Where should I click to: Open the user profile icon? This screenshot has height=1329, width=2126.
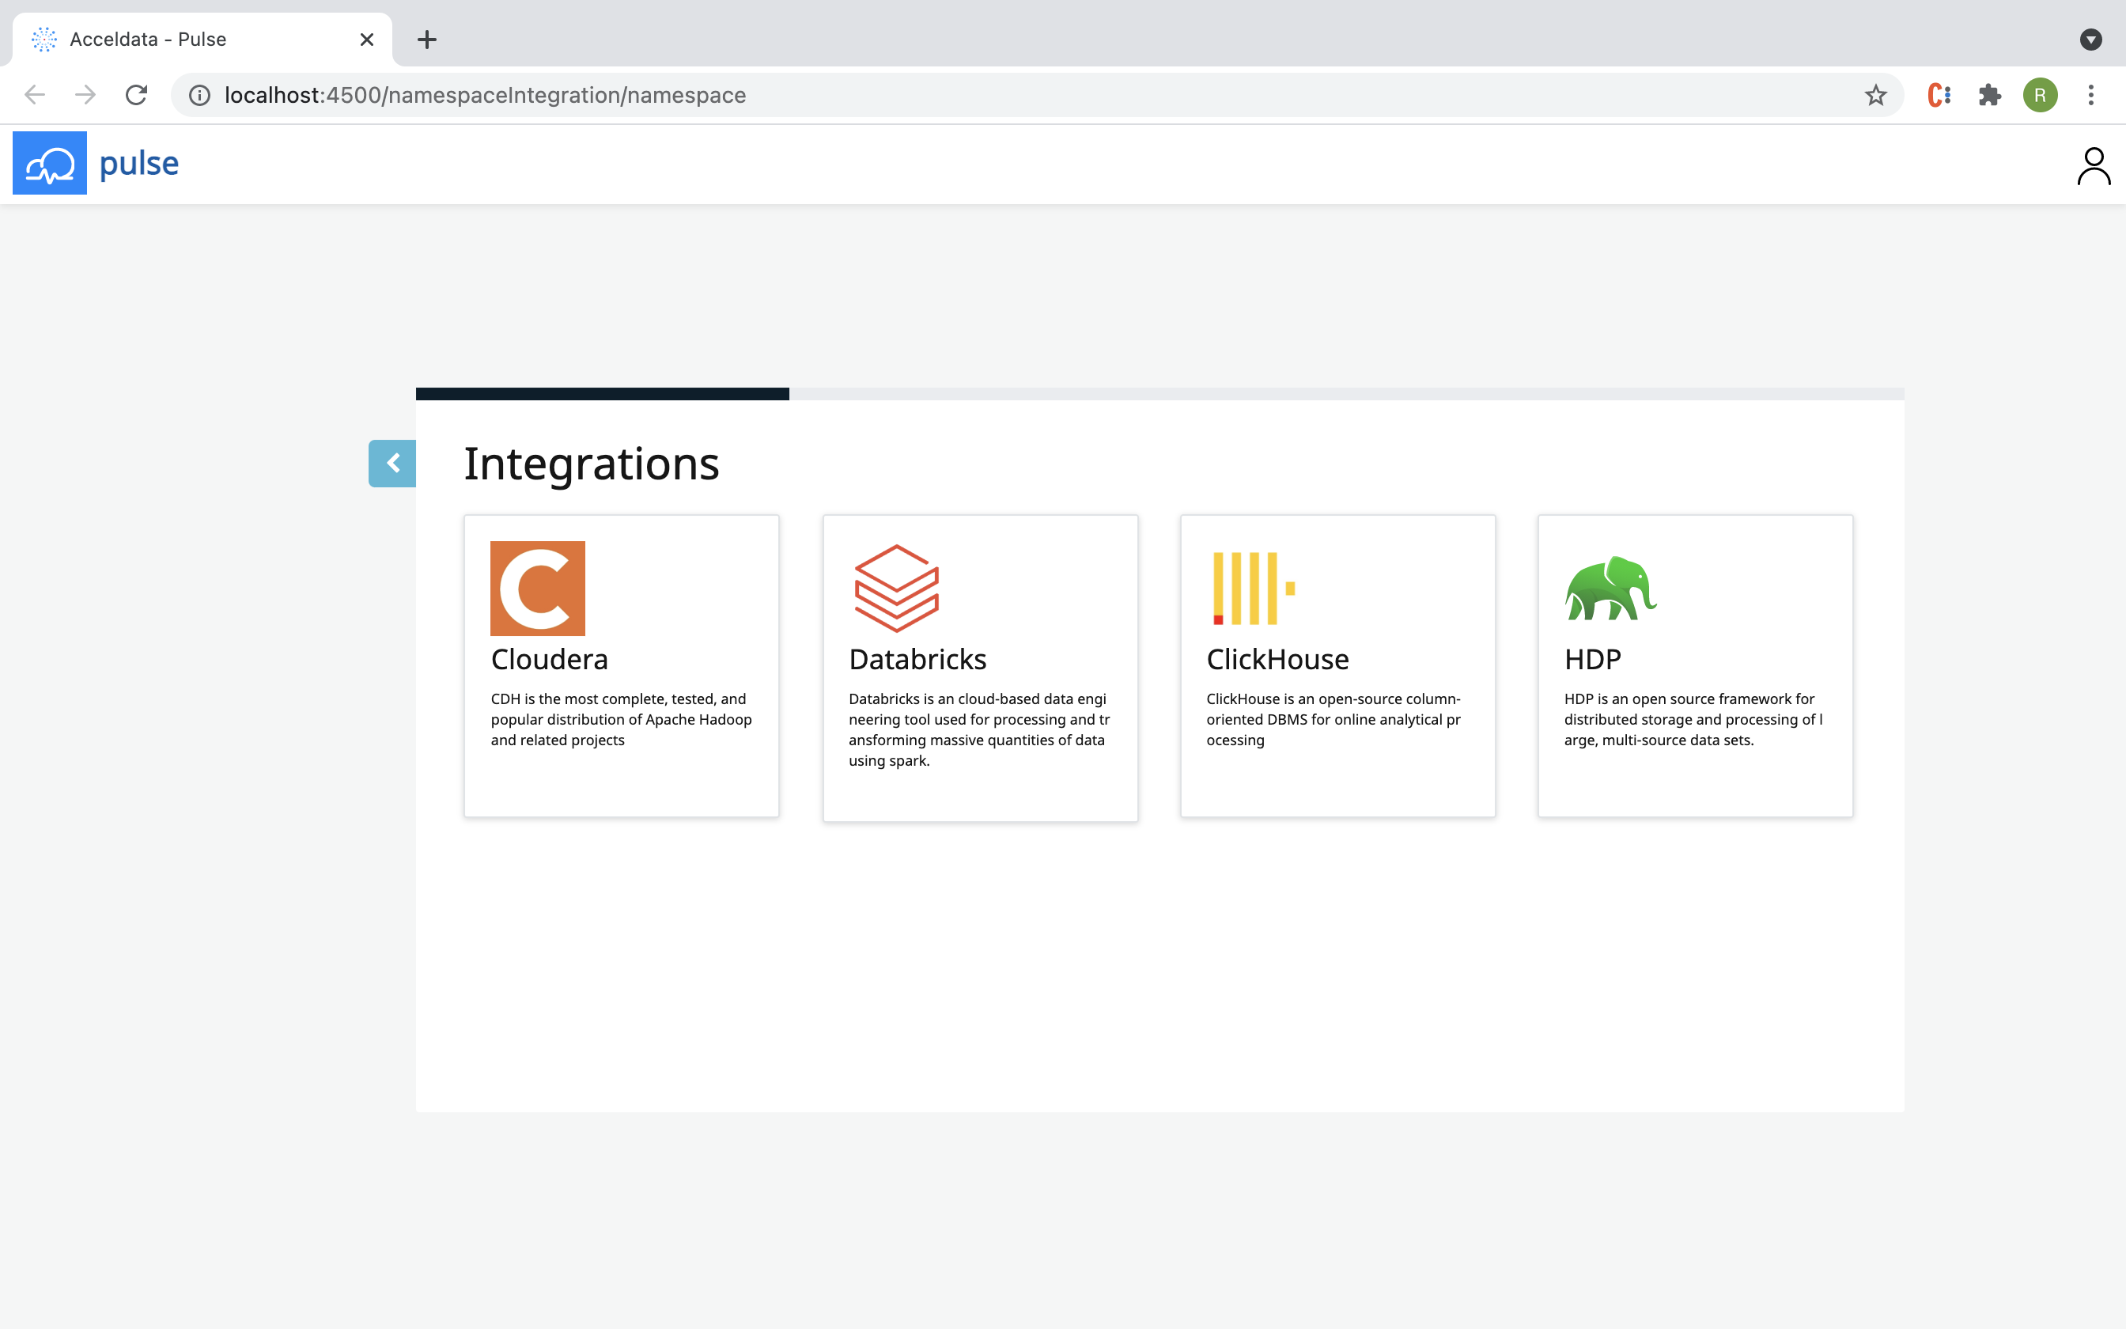coord(2094,166)
